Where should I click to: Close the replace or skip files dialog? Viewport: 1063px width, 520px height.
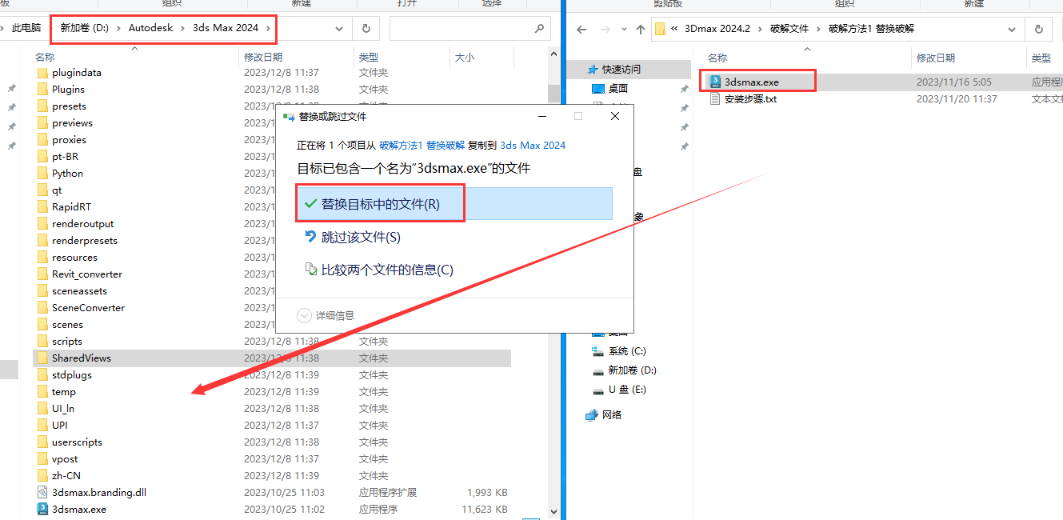[x=614, y=116]
